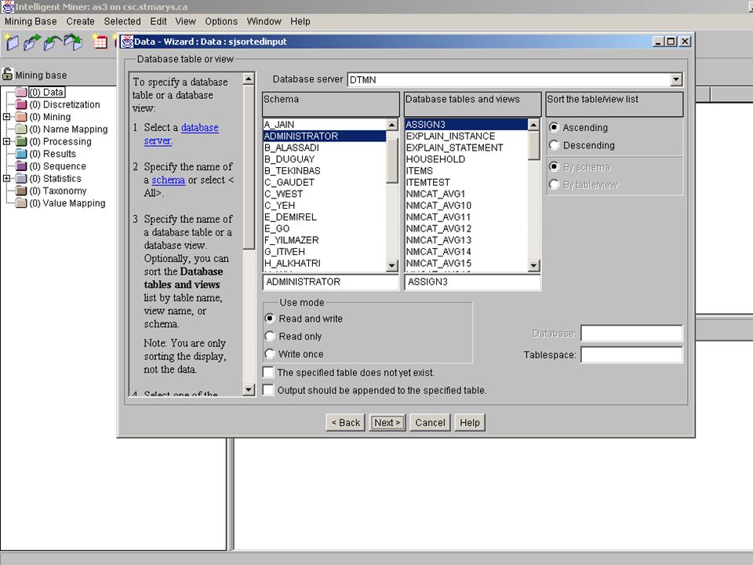Click the orange Mining folder icon
The image size is (753, 565).
(x=21, y=117)
